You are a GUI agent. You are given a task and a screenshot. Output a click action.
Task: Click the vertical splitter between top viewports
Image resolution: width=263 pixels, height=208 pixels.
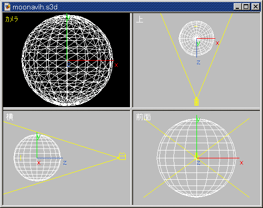(131, 60)
